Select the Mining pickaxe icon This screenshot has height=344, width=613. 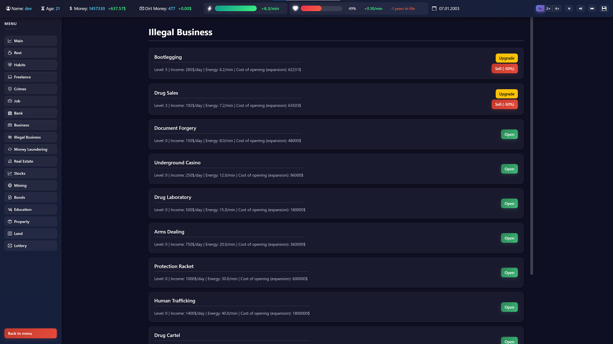tap(10, 185)
